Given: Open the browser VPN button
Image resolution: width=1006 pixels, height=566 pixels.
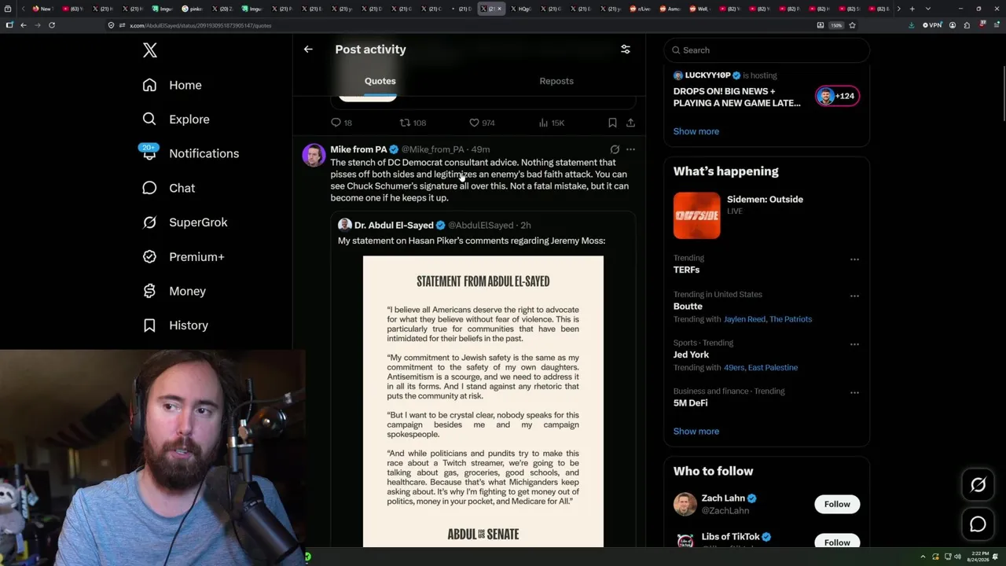Looking at the screenshot, I should [933, 25].
